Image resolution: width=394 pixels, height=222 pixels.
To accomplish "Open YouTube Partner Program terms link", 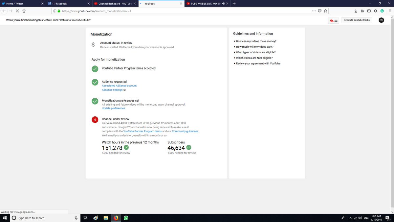I will 142,131.
